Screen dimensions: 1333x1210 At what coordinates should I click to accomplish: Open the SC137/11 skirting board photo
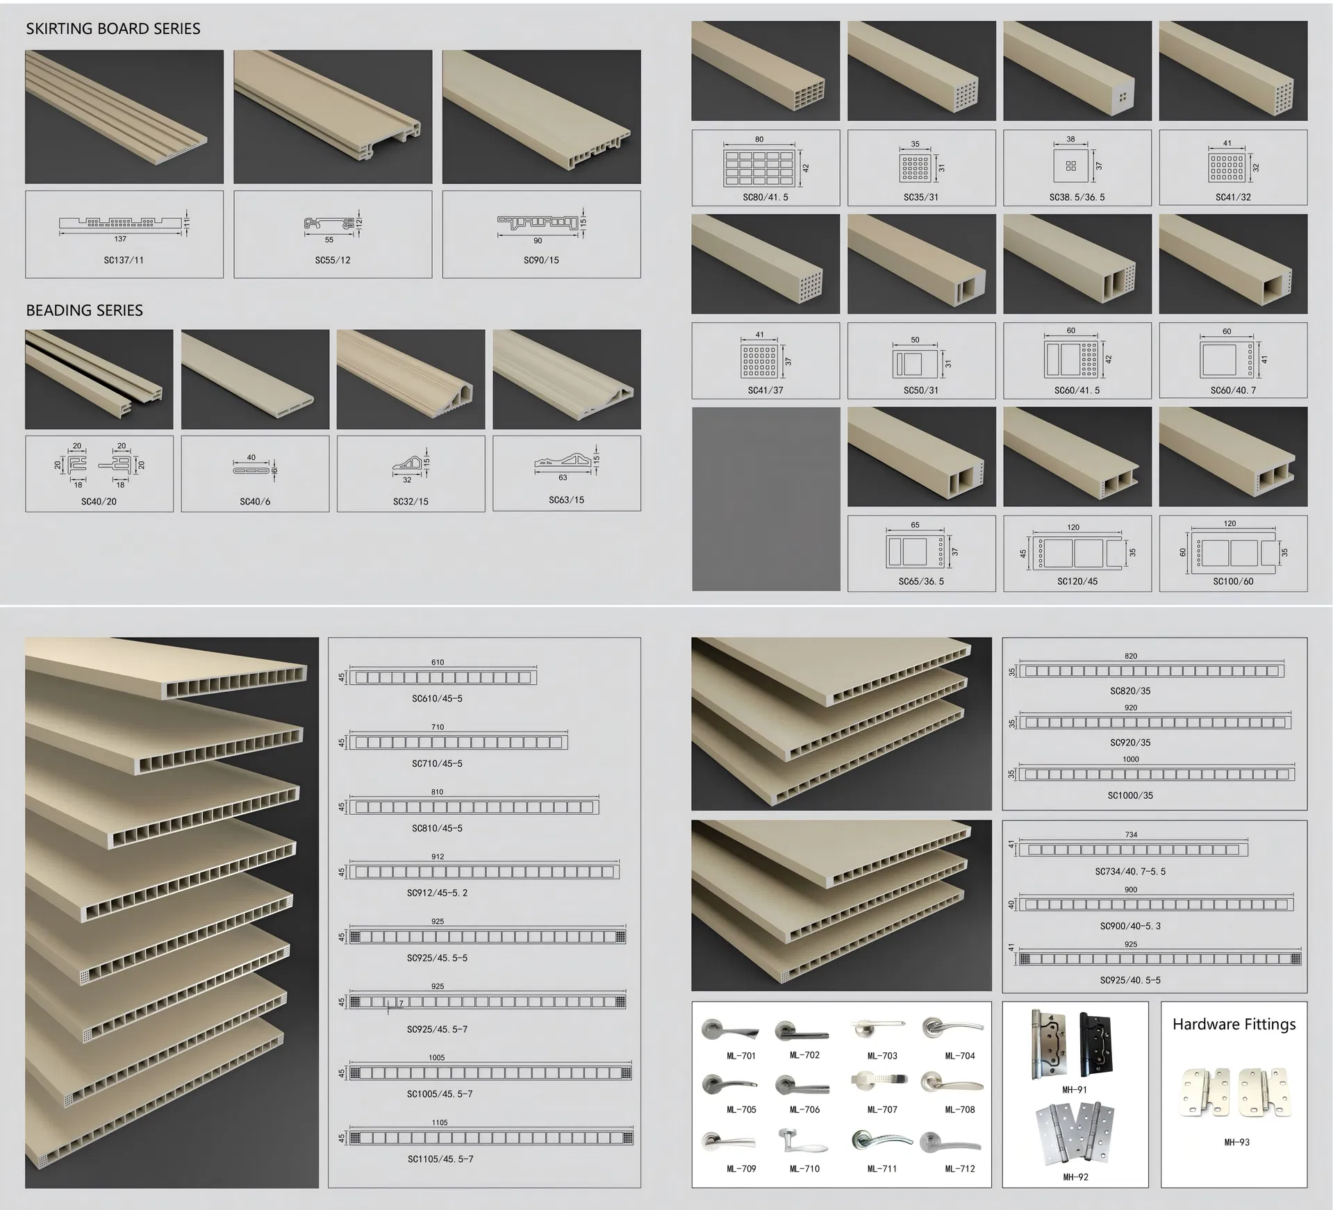pos(124,117)
